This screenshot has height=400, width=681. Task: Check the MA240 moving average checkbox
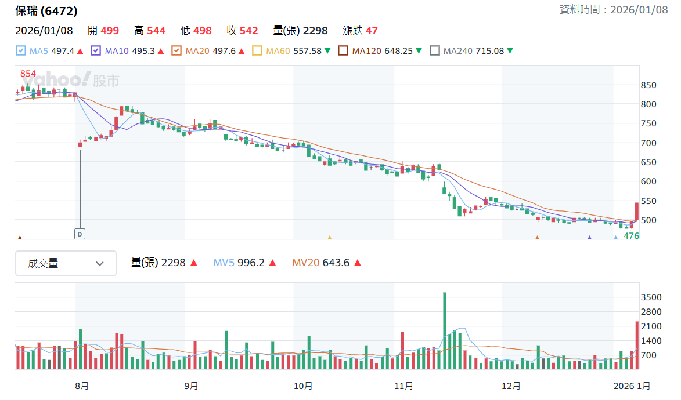pos(434,51)
